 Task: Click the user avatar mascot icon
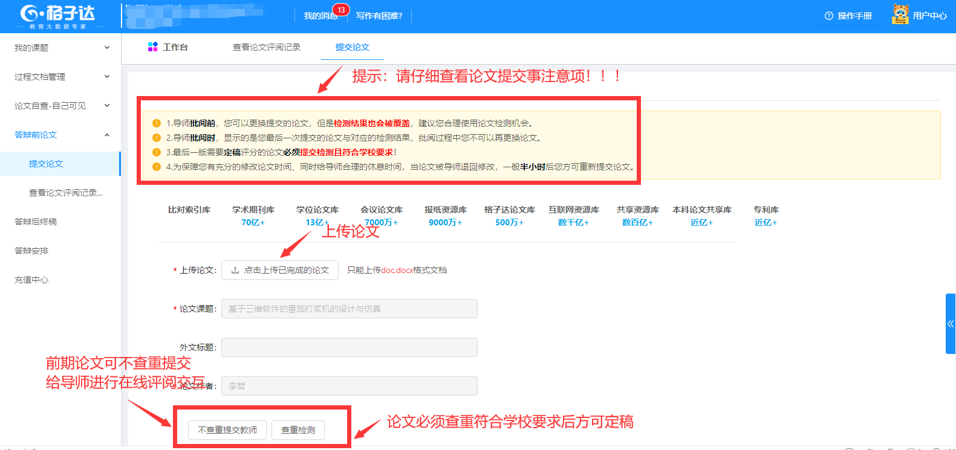click(900, 14)
